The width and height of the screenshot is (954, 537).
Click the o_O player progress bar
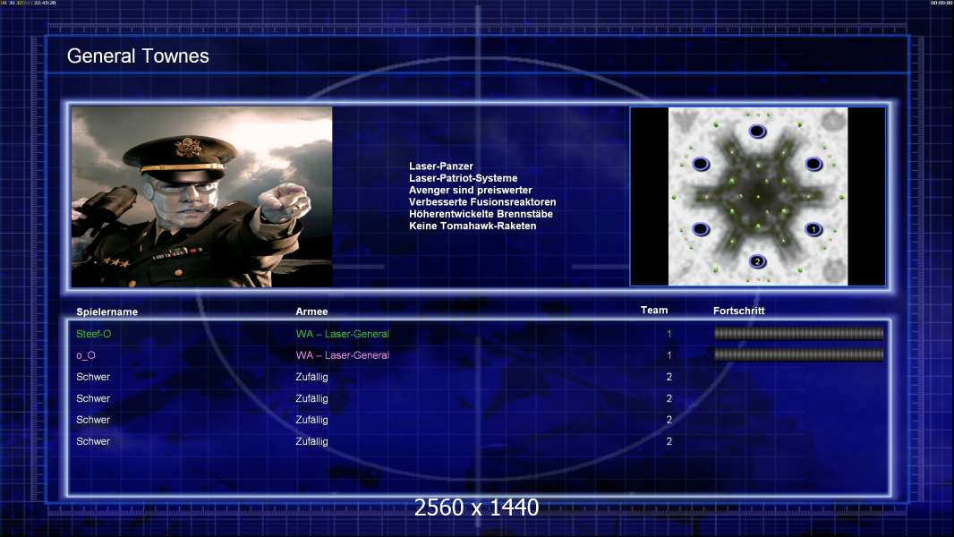point(798,355)
